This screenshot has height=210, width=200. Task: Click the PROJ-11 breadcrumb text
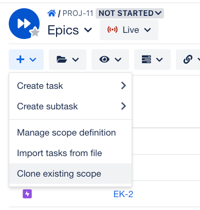(x=78, y=13)
